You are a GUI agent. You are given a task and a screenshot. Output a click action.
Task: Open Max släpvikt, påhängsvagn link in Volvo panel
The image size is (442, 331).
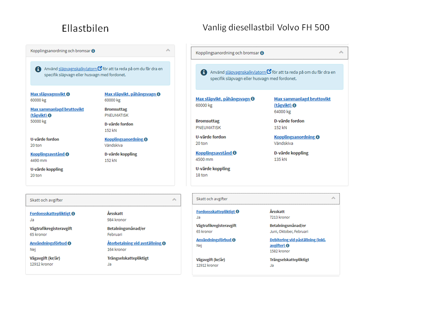point(223,99)
